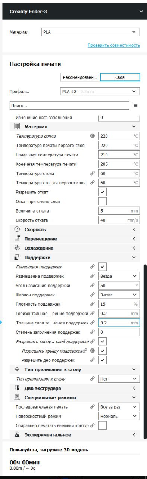Image resolution: width=147 pixels, height=479 pixels.
Task: Click the Температура сопла value field
Action: pyautogui.click(x=119, y=136)
